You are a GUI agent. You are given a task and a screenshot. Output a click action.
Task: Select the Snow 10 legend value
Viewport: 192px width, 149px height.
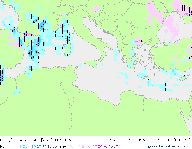[95, 147]
